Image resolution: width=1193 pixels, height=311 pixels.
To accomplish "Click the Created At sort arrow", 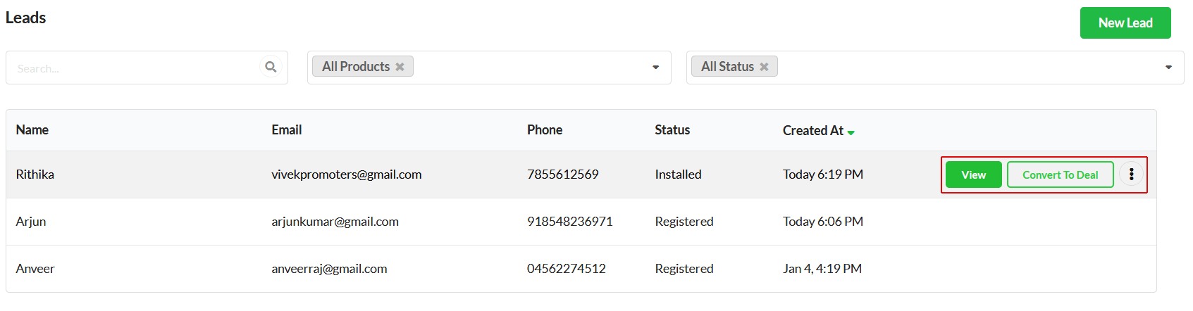I will coord(851,132).
